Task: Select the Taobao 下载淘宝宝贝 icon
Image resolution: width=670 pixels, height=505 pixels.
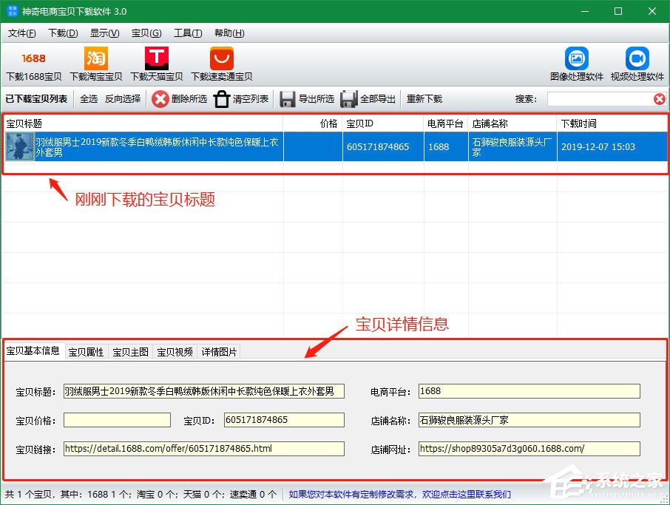Action: pos(95,63)
